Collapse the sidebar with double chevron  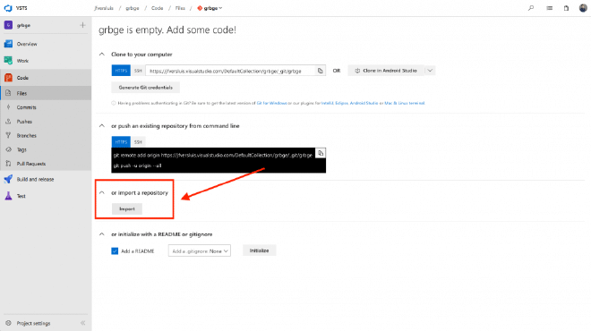(83, 323)
